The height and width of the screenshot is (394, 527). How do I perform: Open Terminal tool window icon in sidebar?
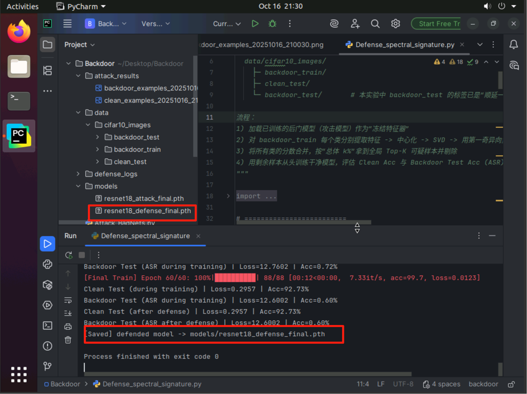click(47, 325)
